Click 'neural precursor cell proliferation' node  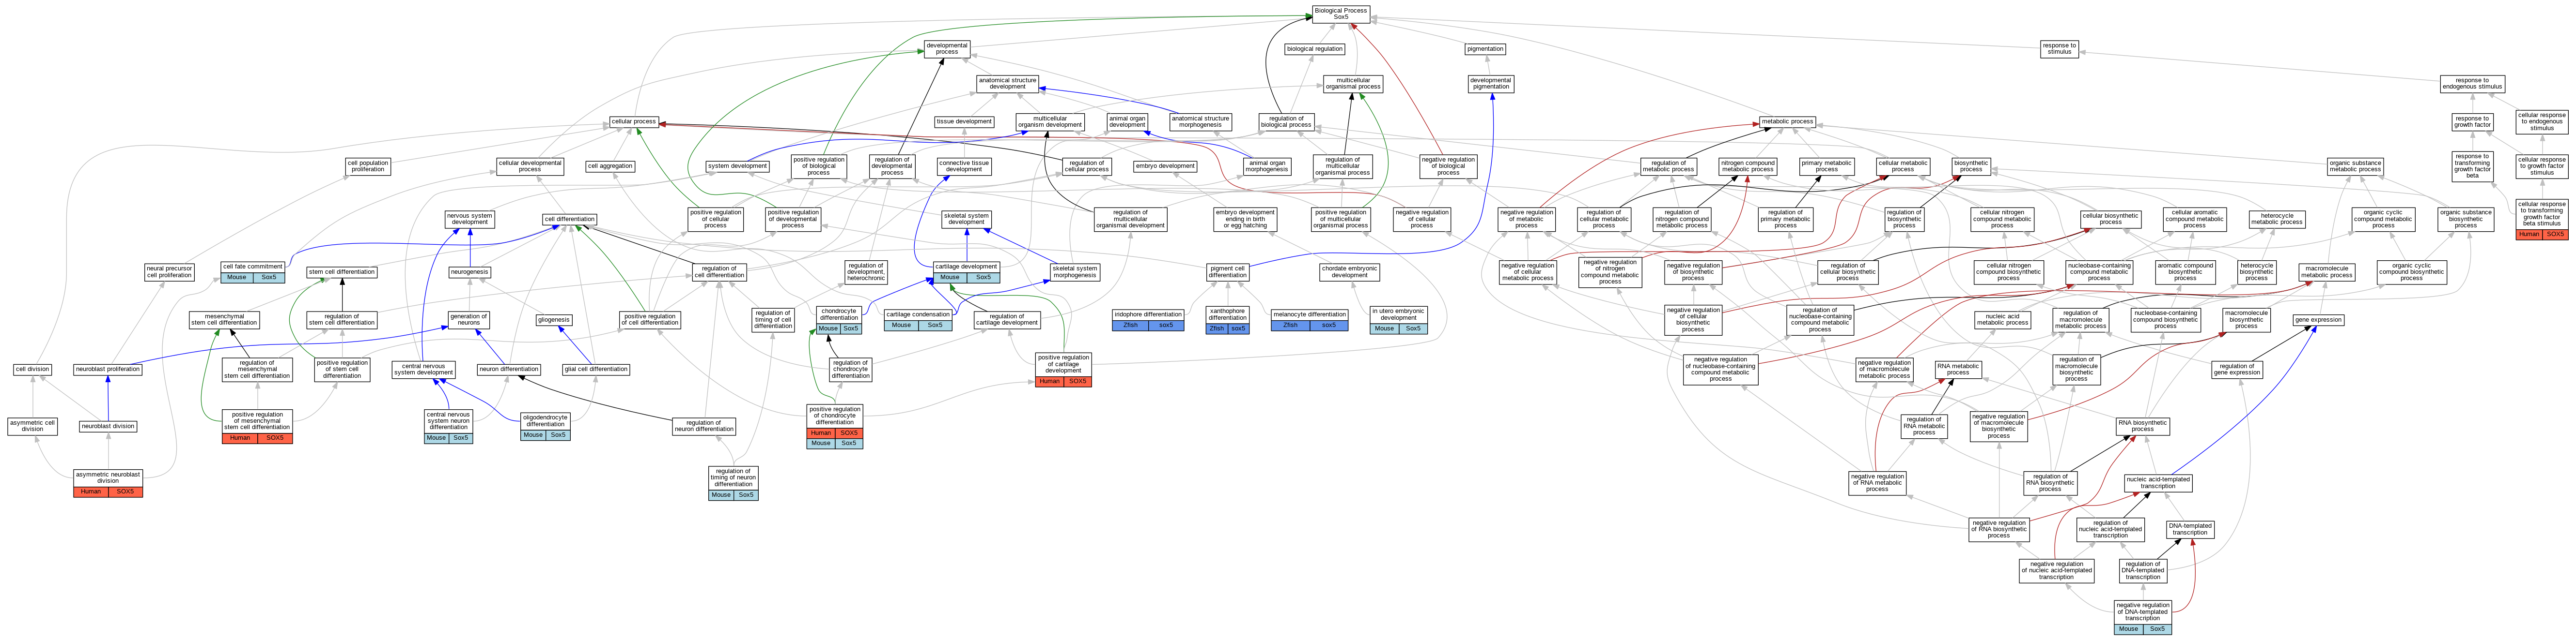(169, 271)
